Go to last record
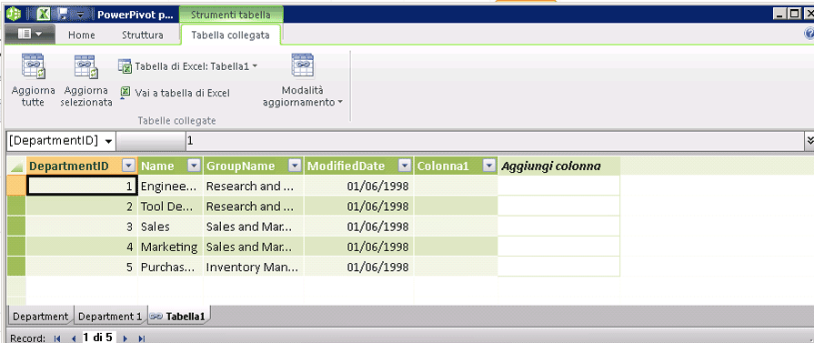Screen dimensions: 814x343 coord(141,338)
